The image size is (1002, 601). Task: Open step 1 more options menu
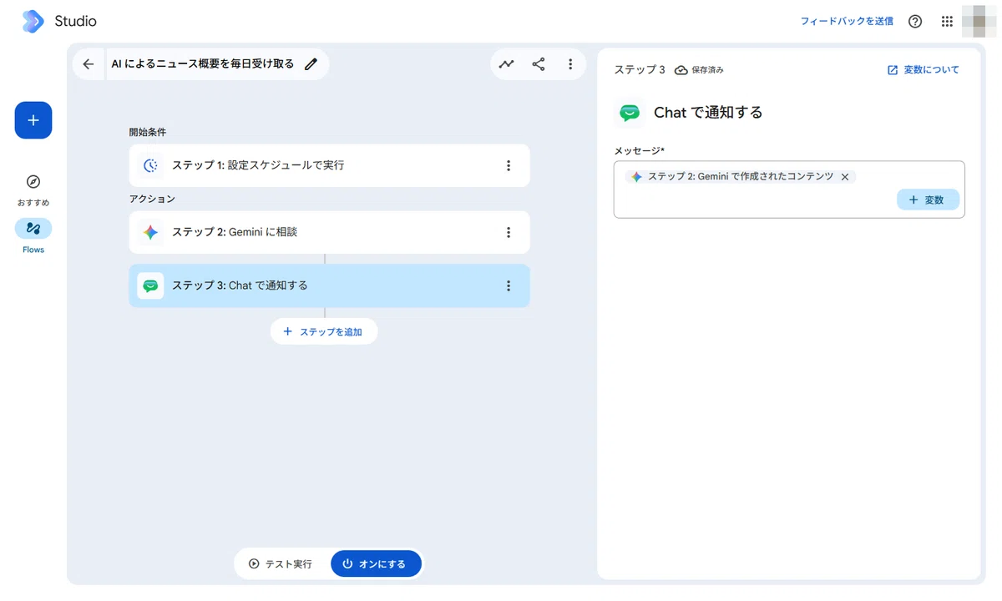point(509,165)
